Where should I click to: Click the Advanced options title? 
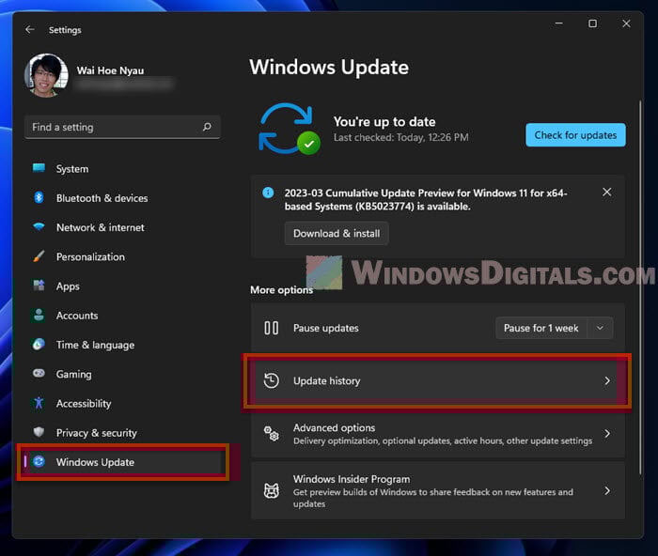pyautogui.click(x=334, y=427)
